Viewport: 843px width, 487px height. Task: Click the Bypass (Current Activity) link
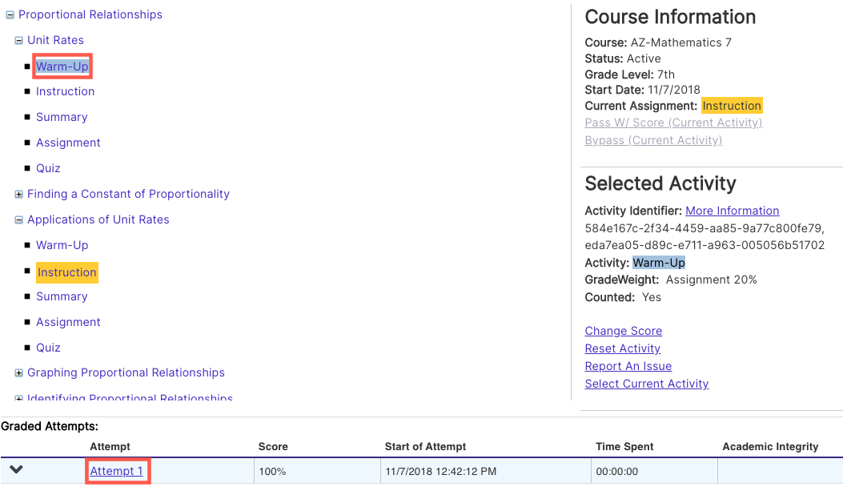pos(653,140)
